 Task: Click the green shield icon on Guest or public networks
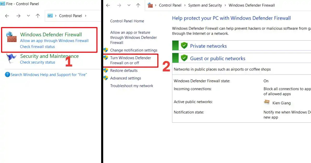coord(184,58)
